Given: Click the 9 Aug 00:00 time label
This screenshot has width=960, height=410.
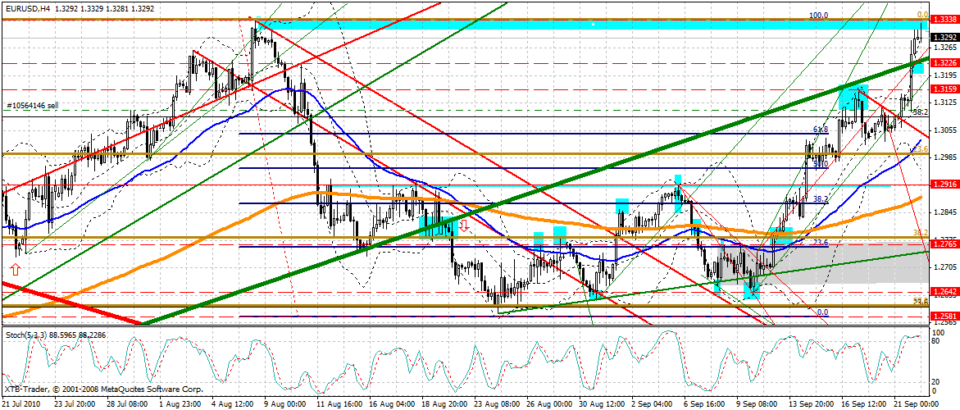Looking at the screenshot, I should 286,404.
